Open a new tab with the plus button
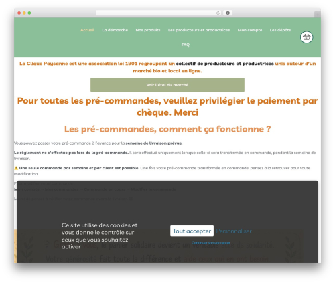335x283 pixels. 318,15
